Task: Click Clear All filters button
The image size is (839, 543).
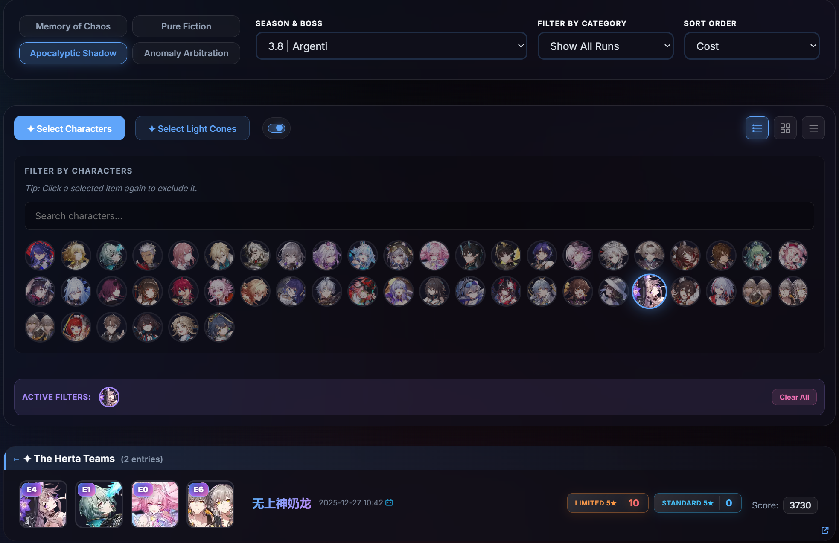Action: point(794,397)
